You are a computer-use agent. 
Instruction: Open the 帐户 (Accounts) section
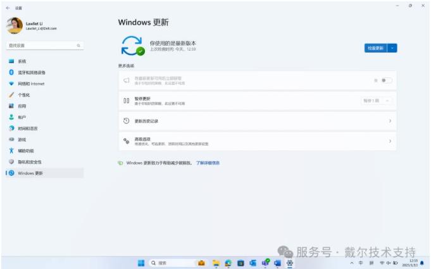point(44,117)
